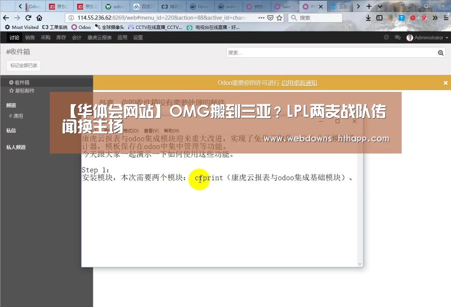Show site information icon in address bar
Image resolution: width=451 pixels, height=307 pixels.
(x=71, y=18)
